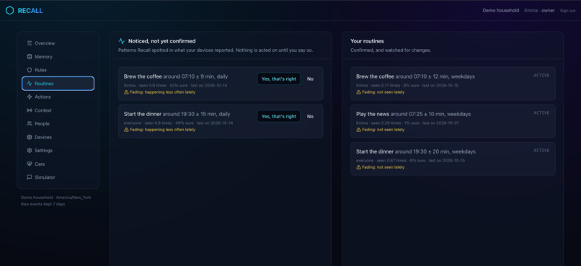581x266 pixels.
Task: Click the Context broadcast icon in sidebar
Action: (x=30, y=110)
